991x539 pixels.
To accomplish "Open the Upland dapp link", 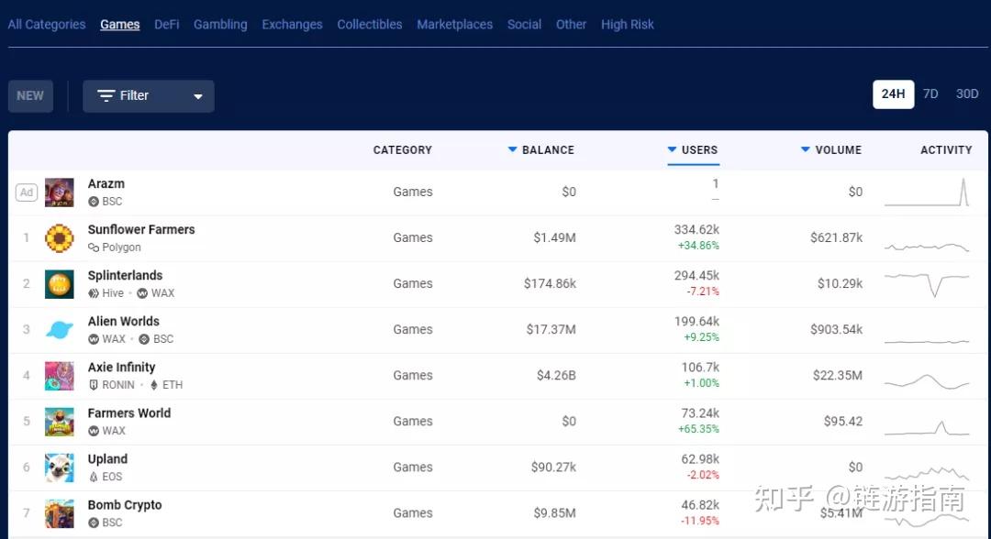I will click(107, 459).
